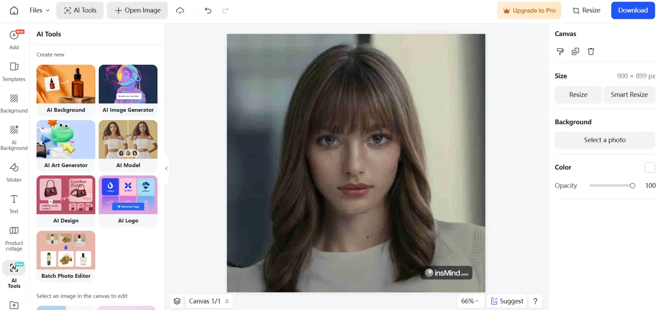The width and height of the screenshot is (656, 310).
Task: Click the top bar Resize button
Action: (x=587, y=10)
